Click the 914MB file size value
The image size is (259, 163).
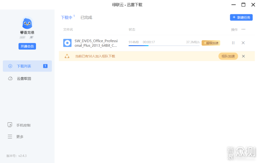133,42
